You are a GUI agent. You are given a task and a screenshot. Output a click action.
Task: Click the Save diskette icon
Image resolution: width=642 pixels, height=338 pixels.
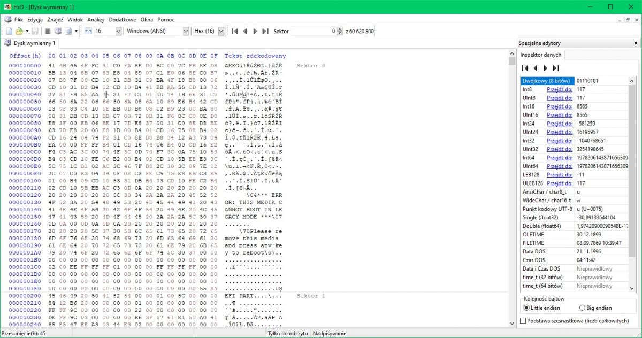35,31
